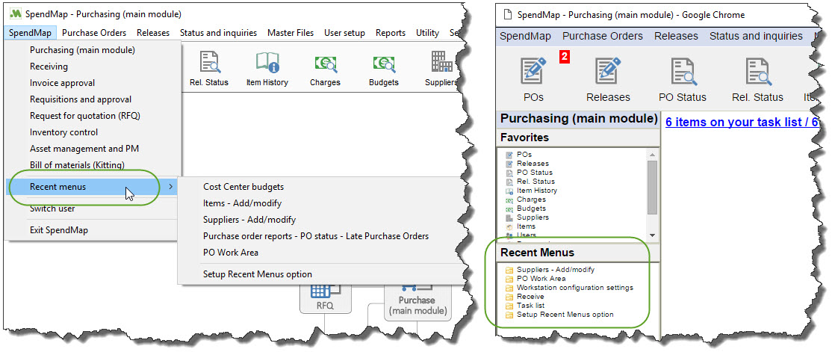The width and height of the screenshot is (835, 352).
Task: Click SpendMap app logo in title bar
Action: click(x=16, y=13)
